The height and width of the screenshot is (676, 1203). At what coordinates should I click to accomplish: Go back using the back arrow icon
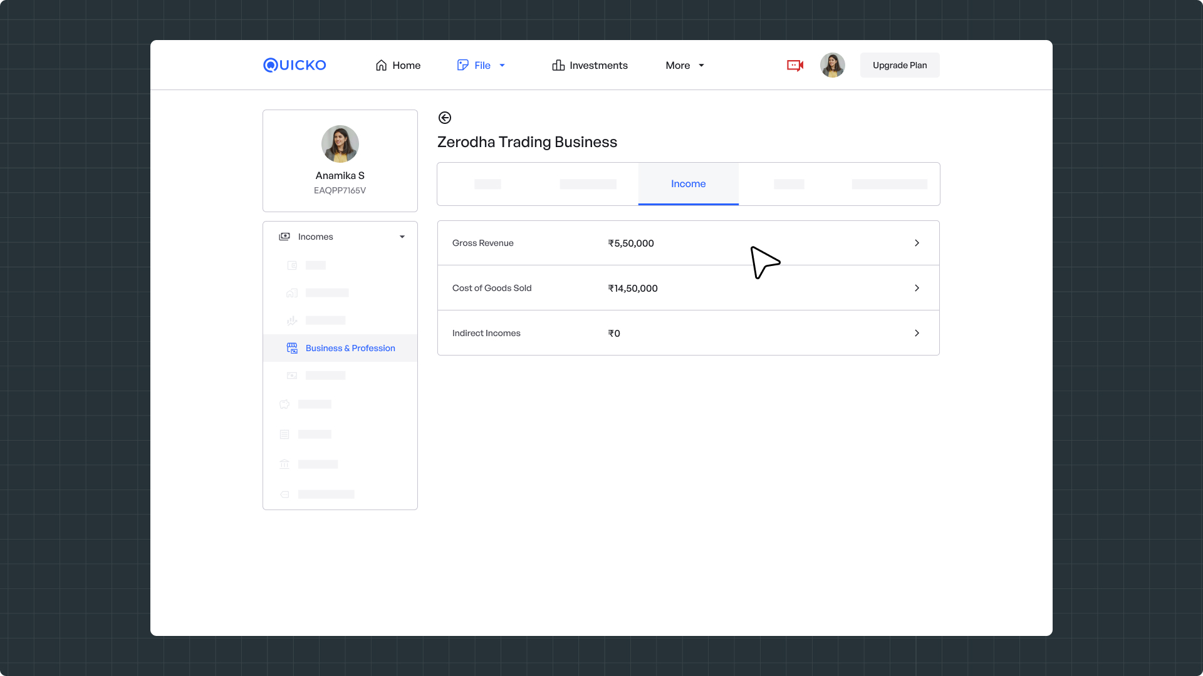(x=445, y=118)
